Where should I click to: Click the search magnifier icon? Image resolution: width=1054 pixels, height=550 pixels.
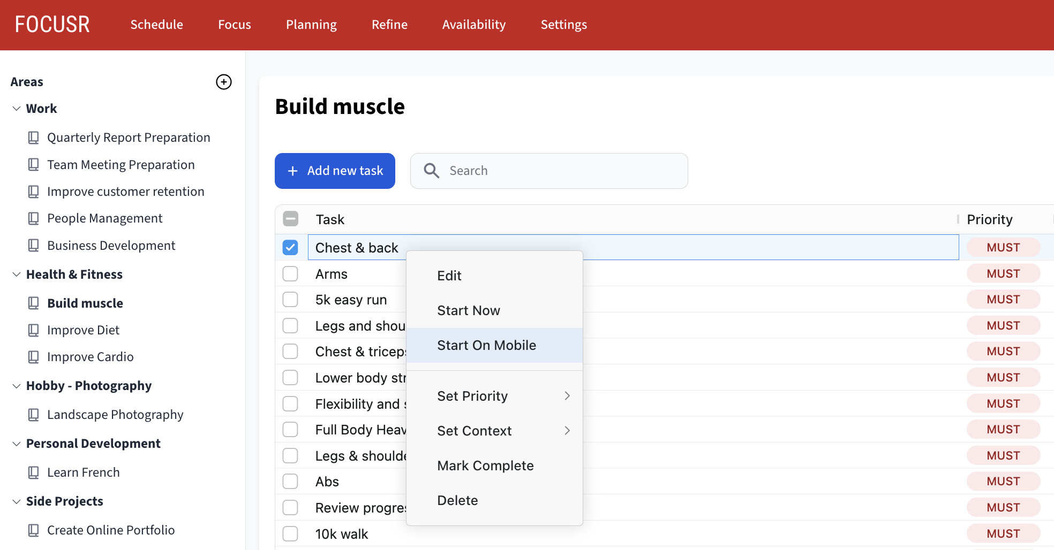click(431, 170)
